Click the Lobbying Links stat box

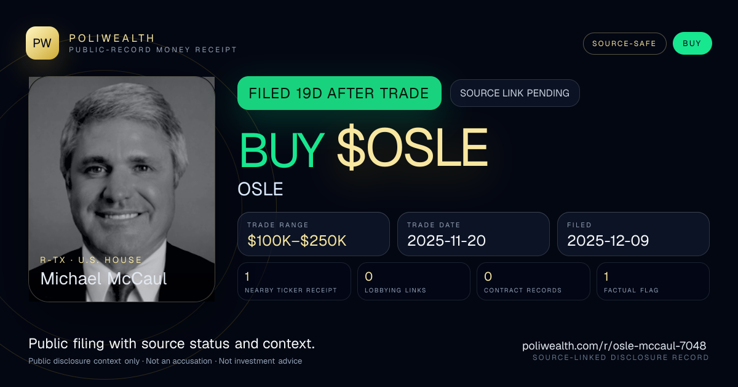click(414, 281)
